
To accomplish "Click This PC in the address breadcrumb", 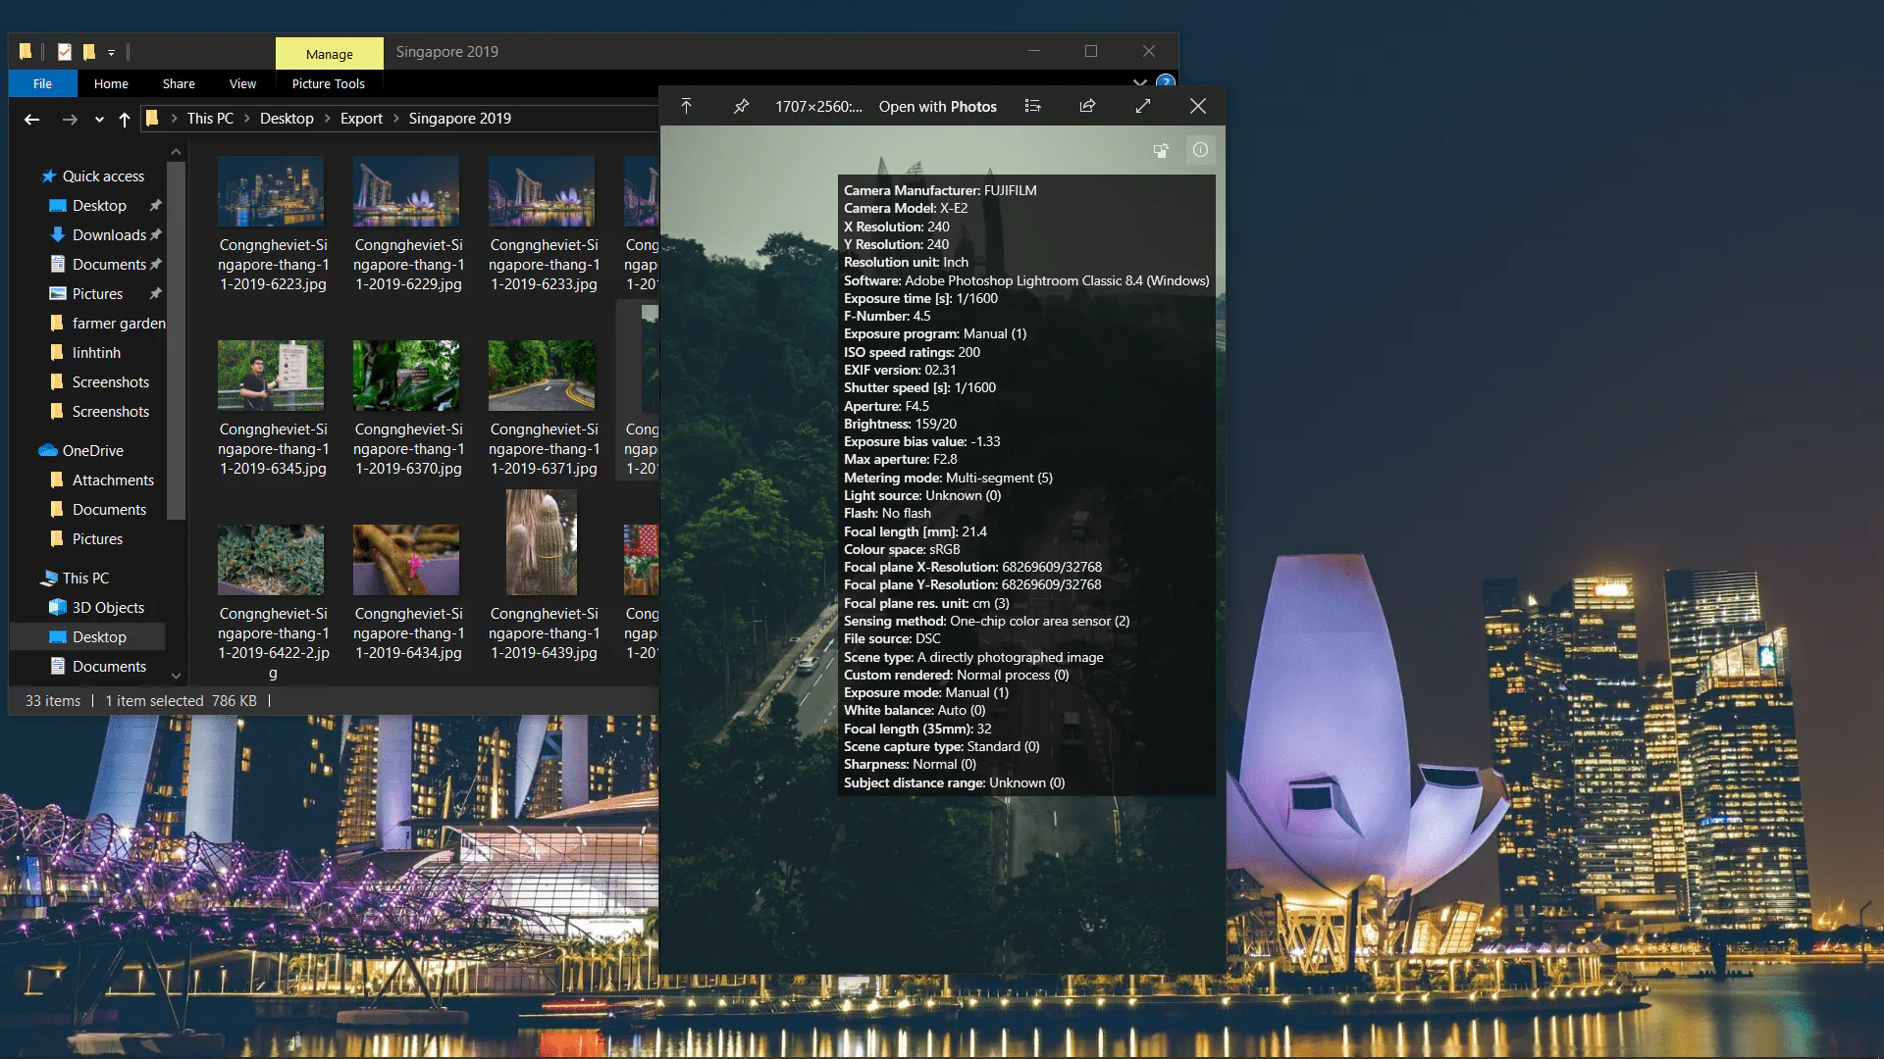I will pos(210,118).
